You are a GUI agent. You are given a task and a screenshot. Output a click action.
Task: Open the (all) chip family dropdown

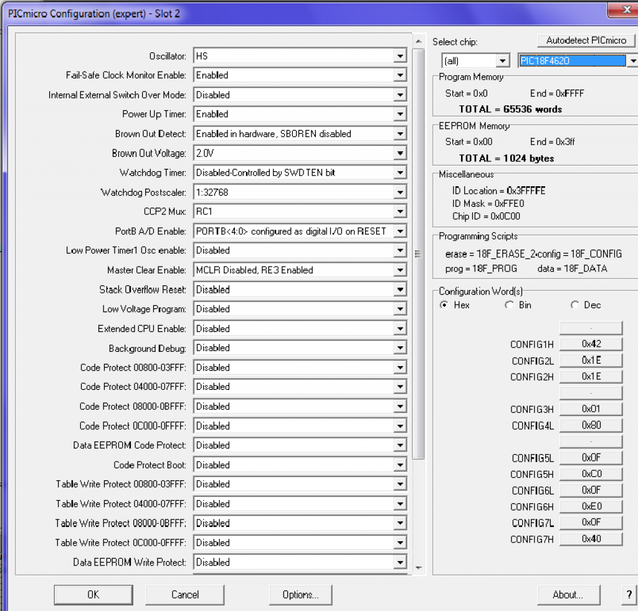coord(475,60)
